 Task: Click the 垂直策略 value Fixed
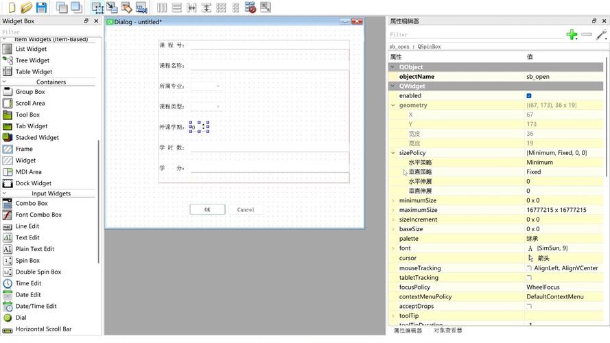pyautogui.click(x=533, y=172)
